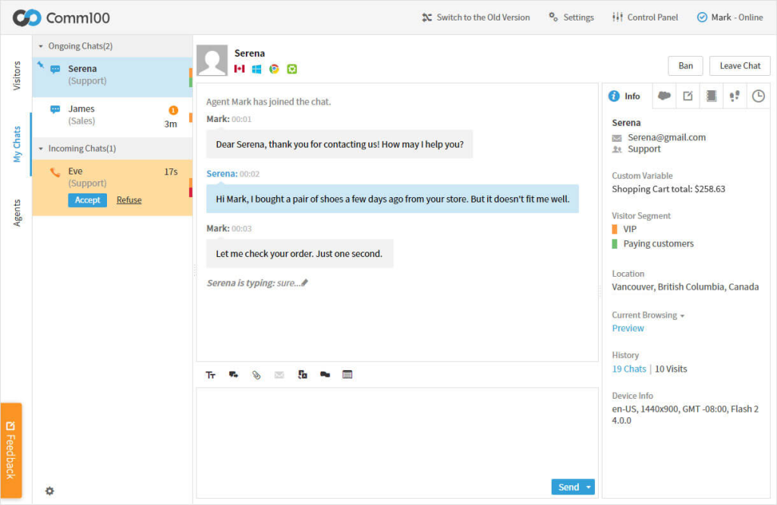Click the Ban button
The height and width of the screenshot is (505, 777).
(685, 66)
